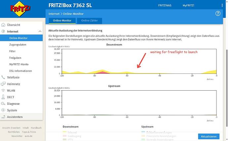Click the Internet globe icon
Viewport: 228px width, 141px height.
pyautogui.click(x=3, y=31)
